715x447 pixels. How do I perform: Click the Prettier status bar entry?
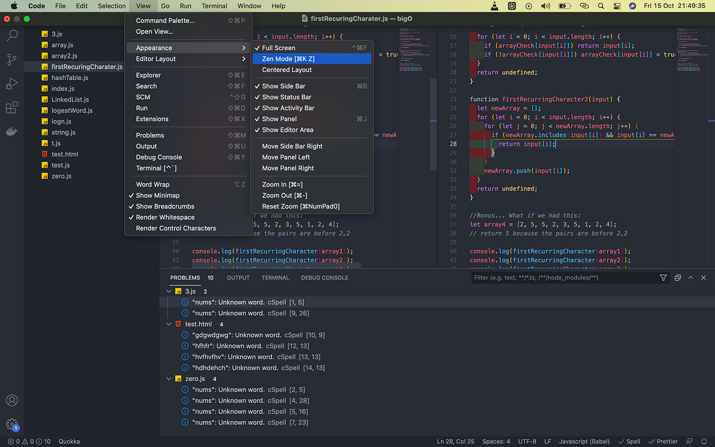[663, 441]
